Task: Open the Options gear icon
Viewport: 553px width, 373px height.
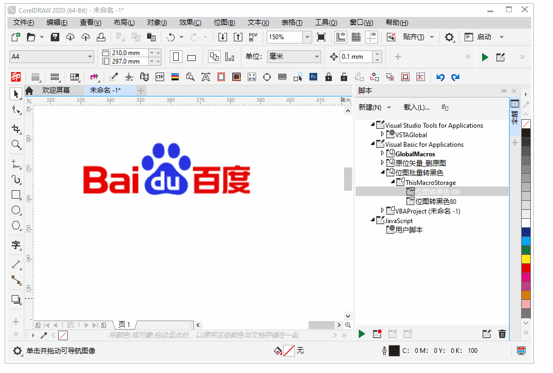Action: [x=449, y=37]
